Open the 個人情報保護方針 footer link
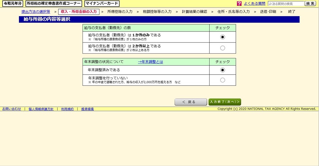 (41, 109)
